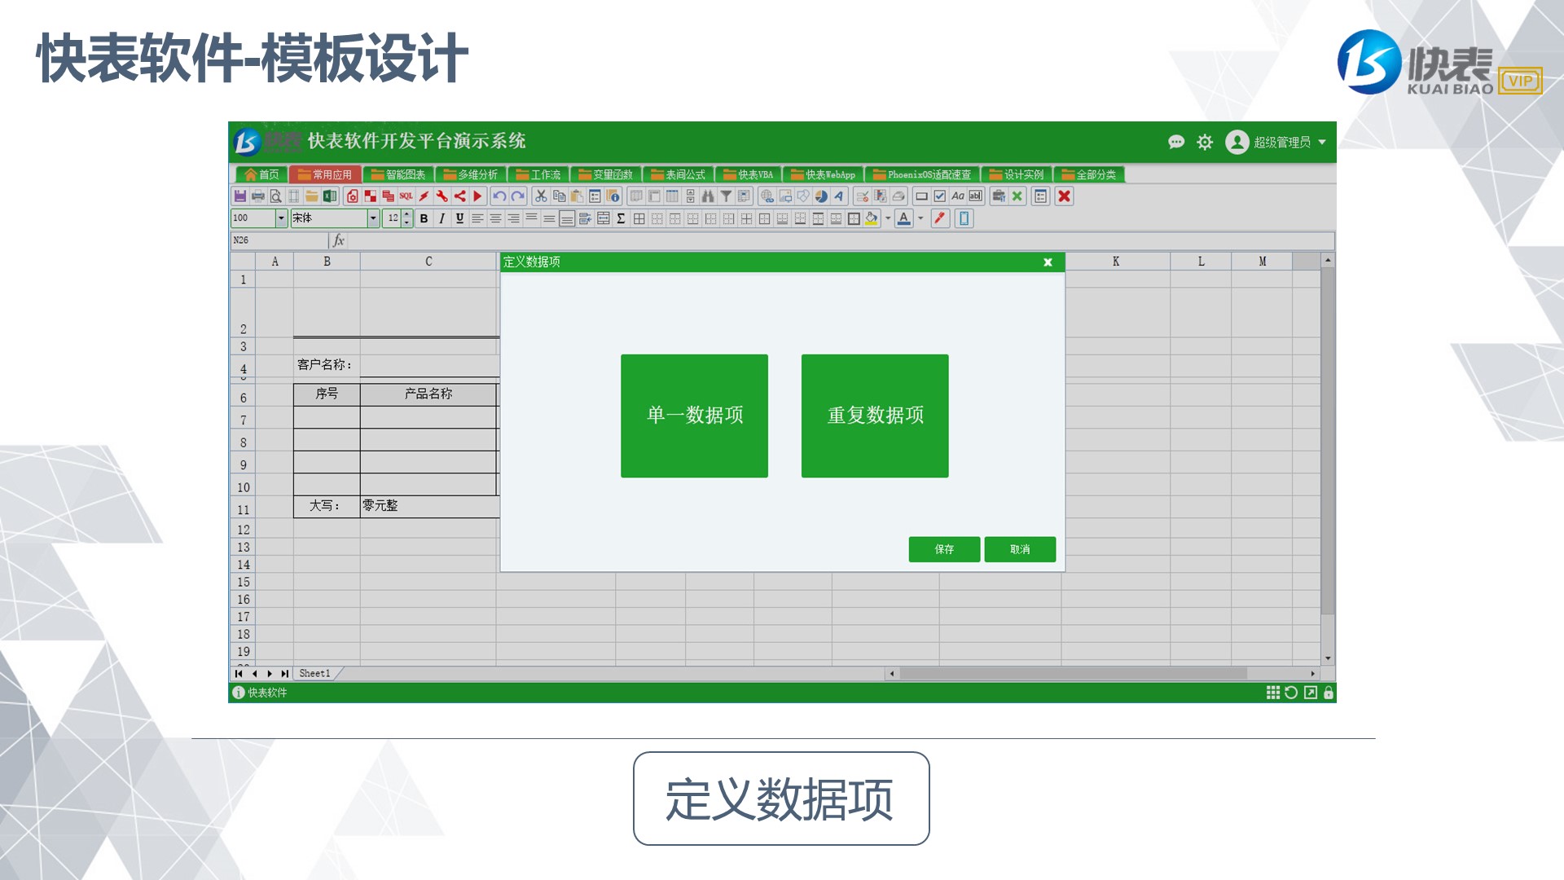Click the large red X delete icon
The height and width of the screenshot is (880, 1564).
pos(1064,196)
